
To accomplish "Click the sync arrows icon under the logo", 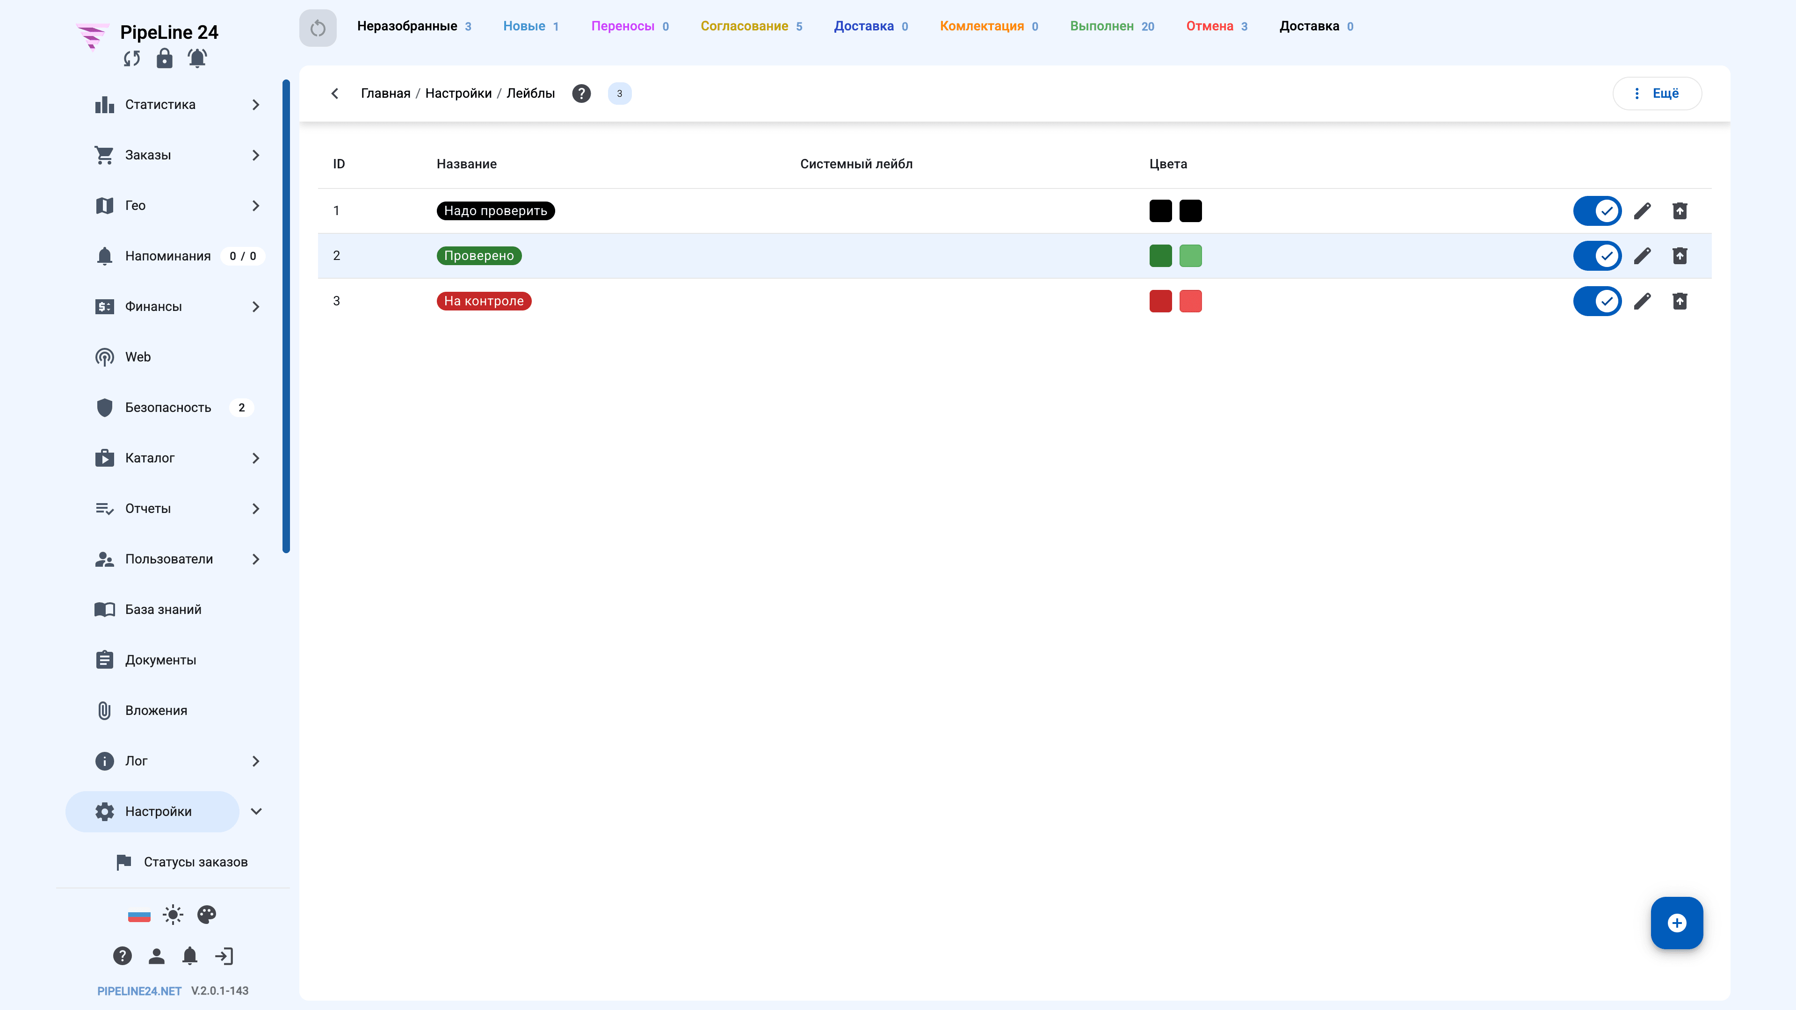I will [x=132, y=58].
